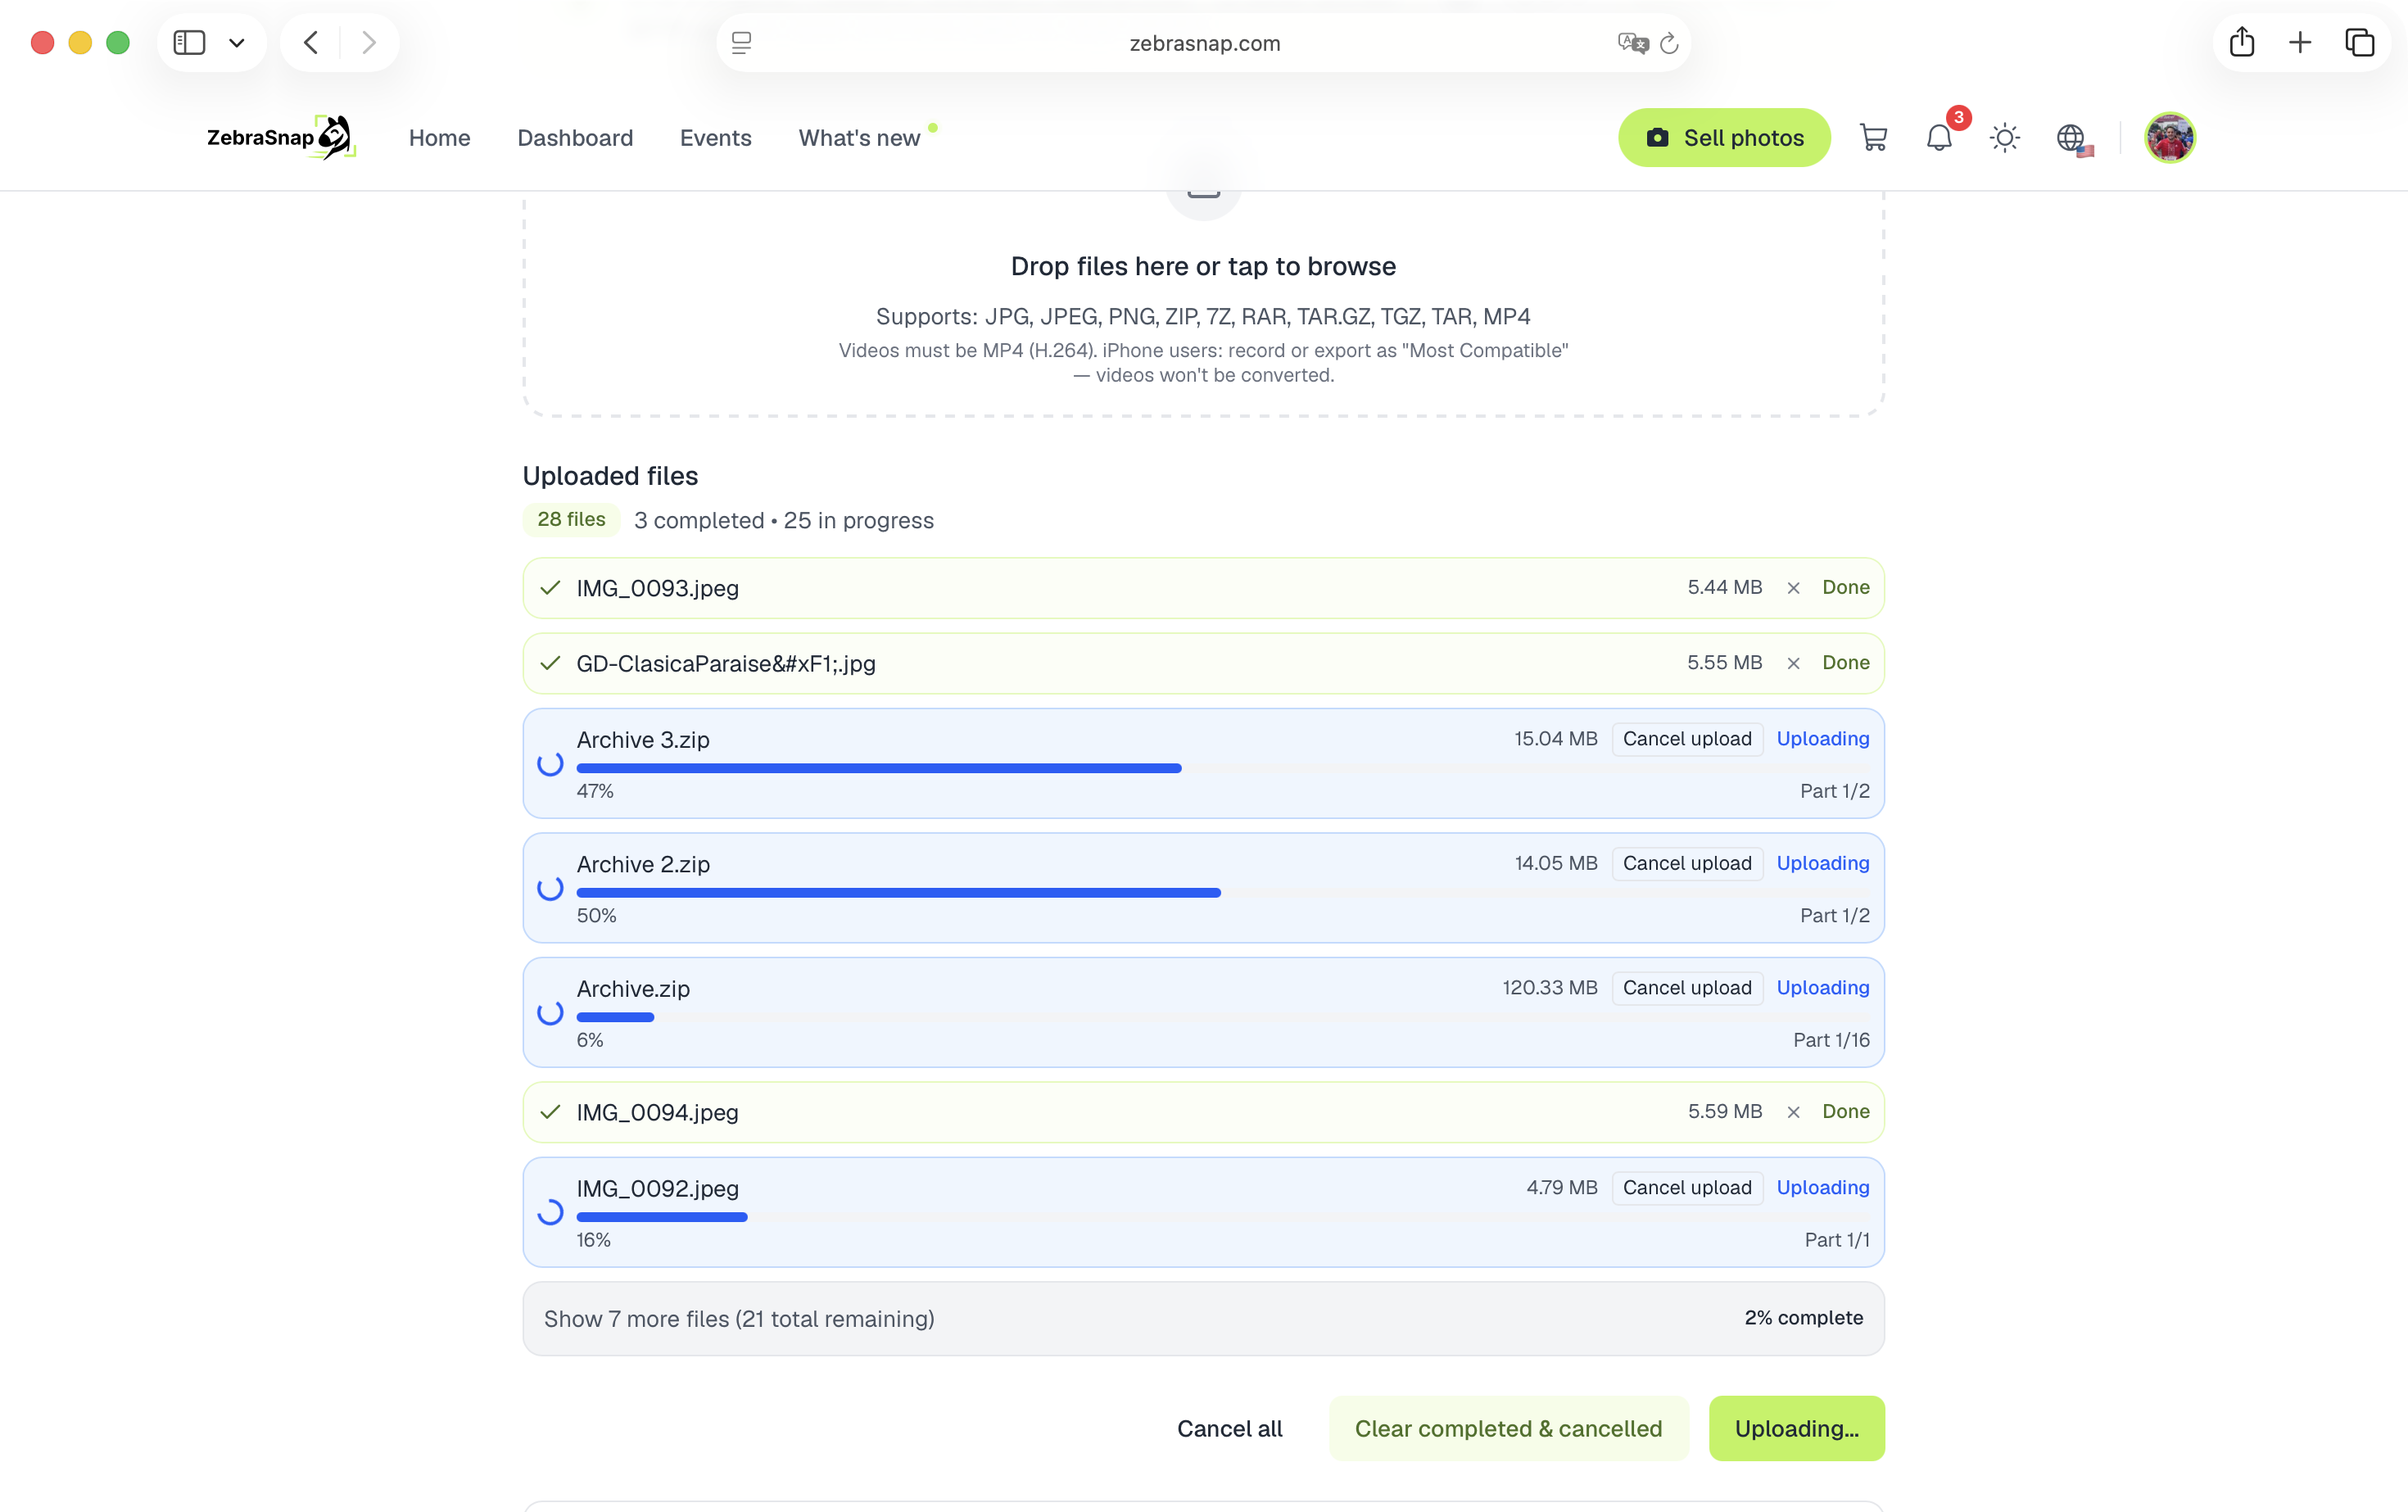Click the Sell photos button
This screenshot has height=1512, width=2408.
(x=1724, y=138)
